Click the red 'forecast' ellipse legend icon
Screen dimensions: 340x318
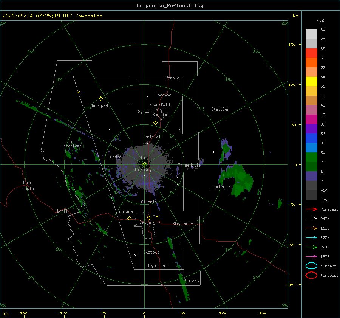(311, 275)
